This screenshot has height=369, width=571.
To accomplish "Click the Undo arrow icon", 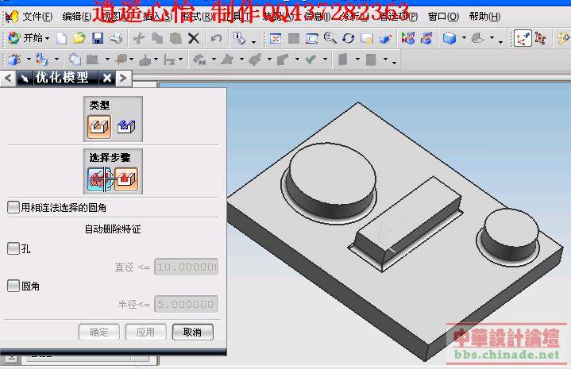I will click(x=216, y=38).
